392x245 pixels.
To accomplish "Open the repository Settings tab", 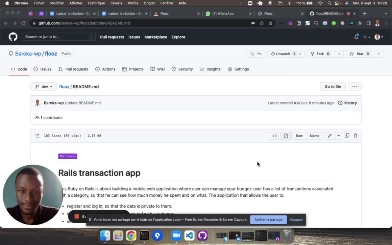I will point(238,69).
